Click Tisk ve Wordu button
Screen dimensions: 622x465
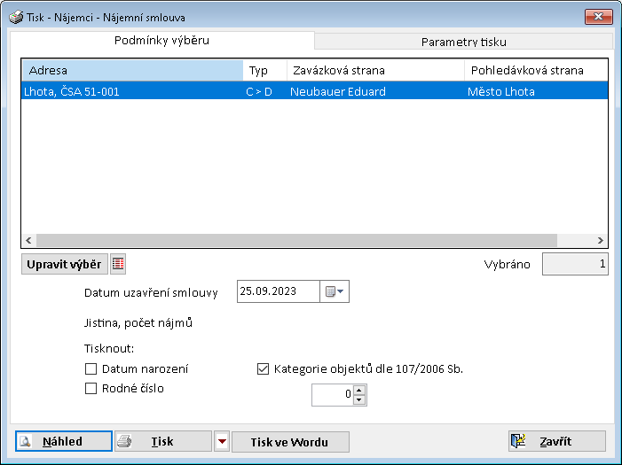pyautogui.click(x=290, y=442)
